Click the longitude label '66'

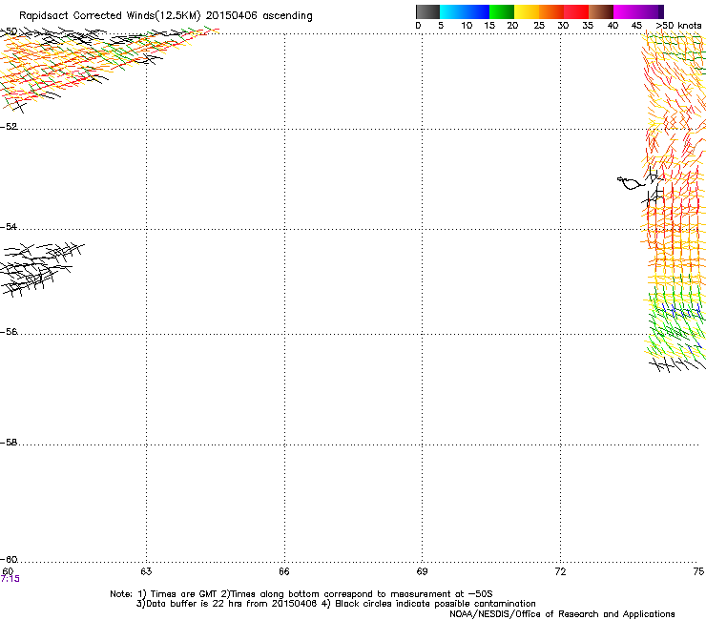click(x=284, y=571)
